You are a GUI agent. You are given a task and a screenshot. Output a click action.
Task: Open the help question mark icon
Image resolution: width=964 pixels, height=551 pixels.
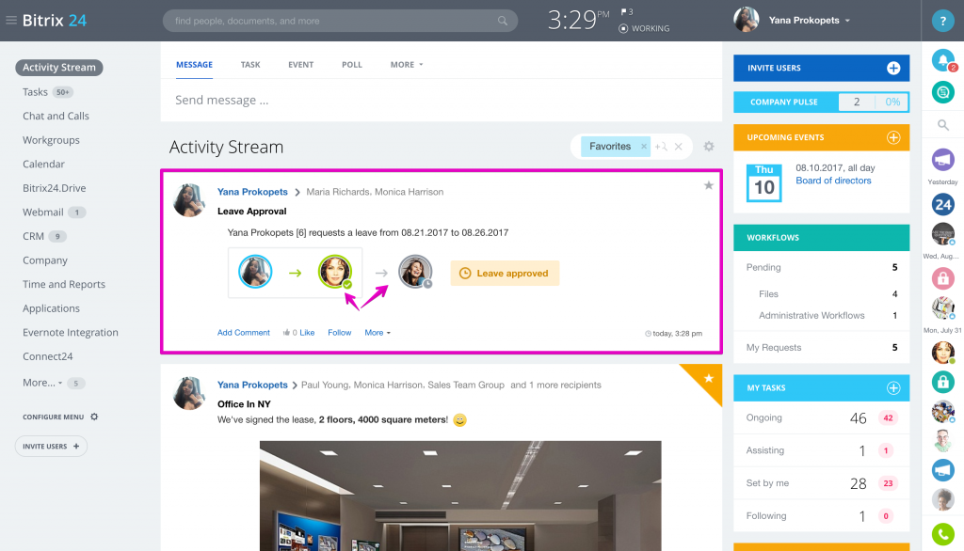tap(942, 21)
